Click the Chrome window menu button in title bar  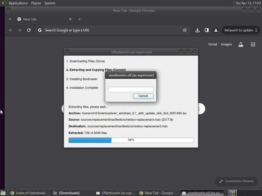tap(8, 10)
